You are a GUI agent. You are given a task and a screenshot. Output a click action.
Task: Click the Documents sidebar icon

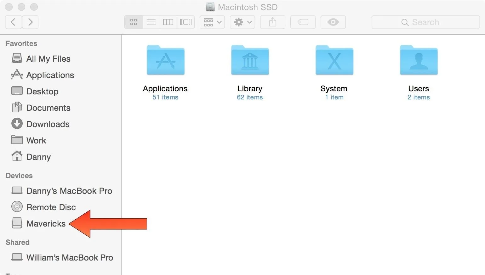[17, 107]
